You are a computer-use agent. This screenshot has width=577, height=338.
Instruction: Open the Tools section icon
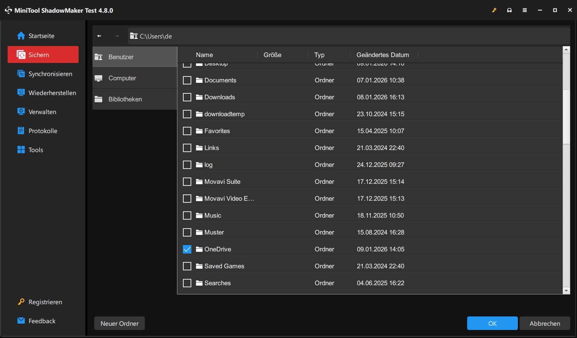pyautogui.click(x=21, y=150)
